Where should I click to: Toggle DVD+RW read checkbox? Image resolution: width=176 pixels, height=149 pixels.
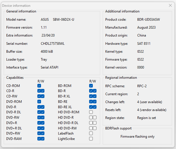39,133
